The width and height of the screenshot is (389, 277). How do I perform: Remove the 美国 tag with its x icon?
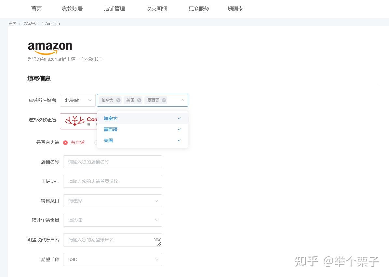[x=139, y=100]
